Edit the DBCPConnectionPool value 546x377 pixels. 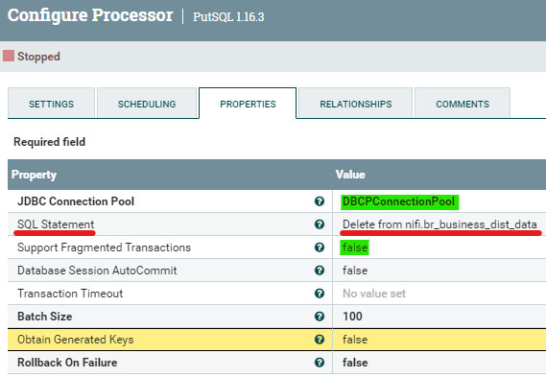tap(399, 201)
